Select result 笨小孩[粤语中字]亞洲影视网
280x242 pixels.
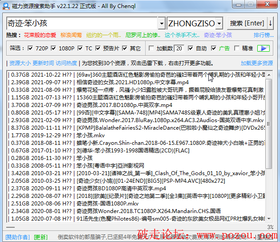click(136, 166)
